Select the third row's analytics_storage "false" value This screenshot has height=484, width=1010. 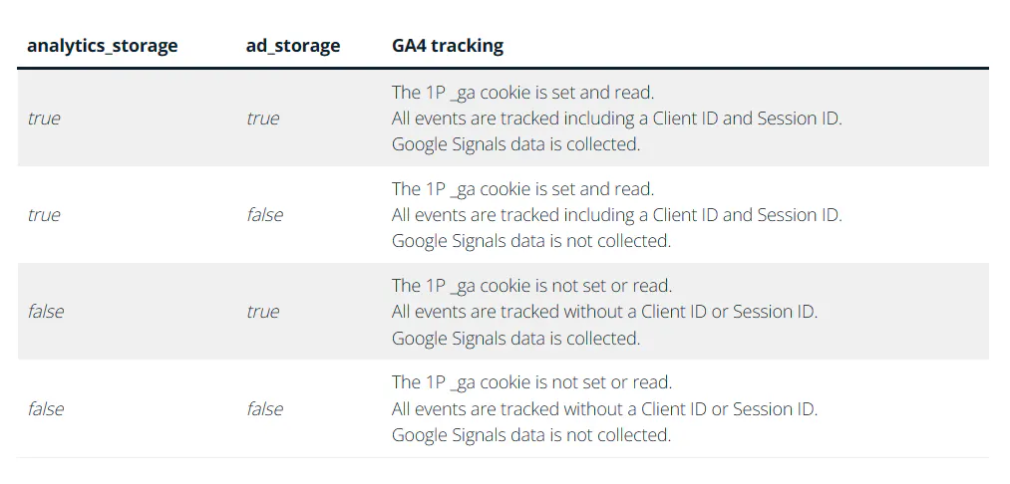tap(46, 312)
